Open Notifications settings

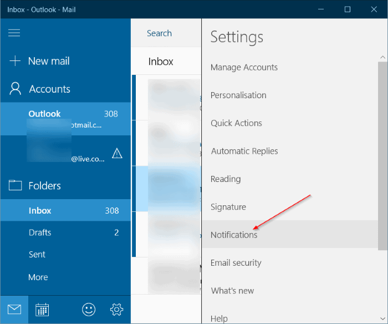[x=290, y=234]
